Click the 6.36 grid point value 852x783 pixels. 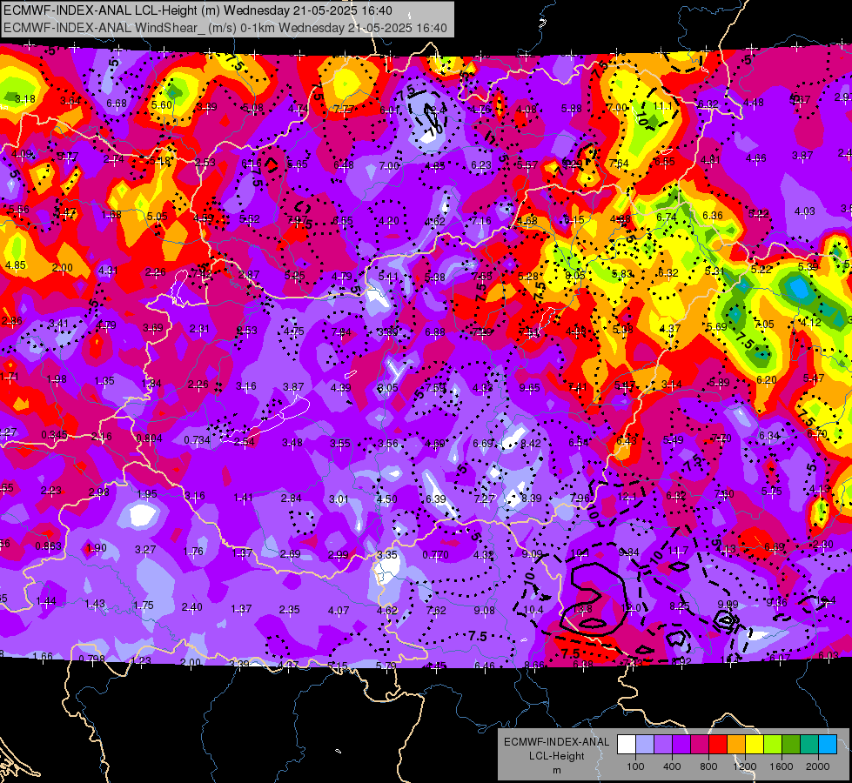[x=713, y=216]
